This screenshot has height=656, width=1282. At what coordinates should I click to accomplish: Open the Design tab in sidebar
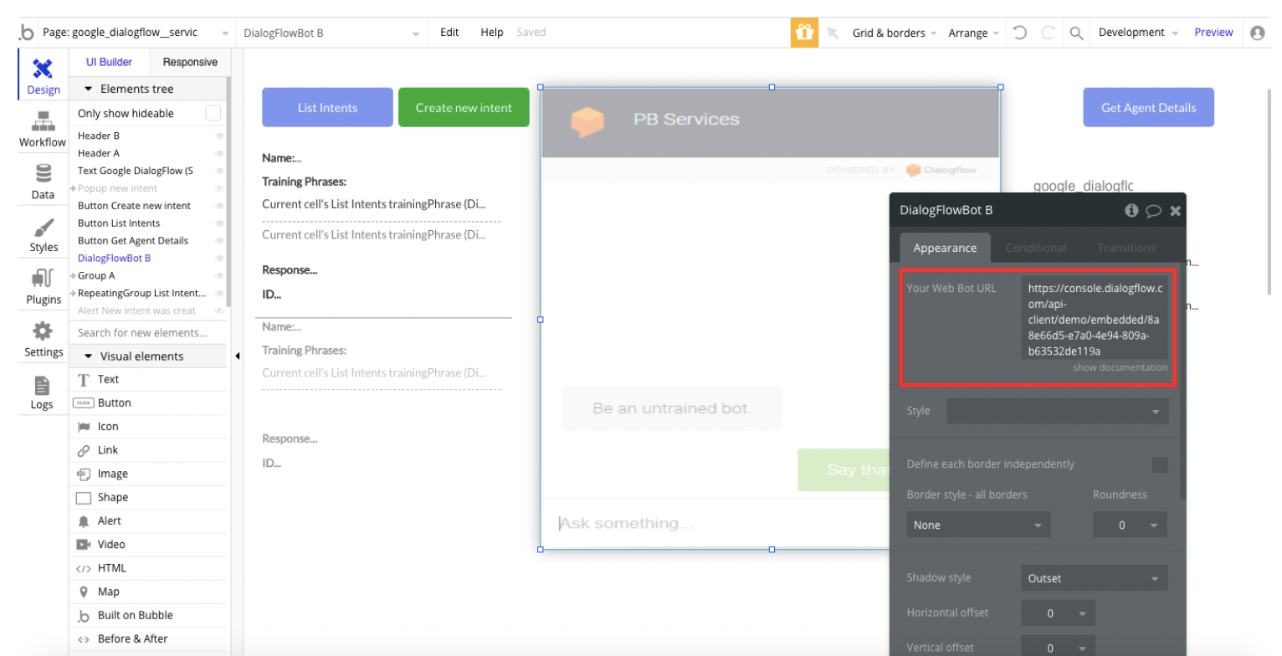coord(43,75)
